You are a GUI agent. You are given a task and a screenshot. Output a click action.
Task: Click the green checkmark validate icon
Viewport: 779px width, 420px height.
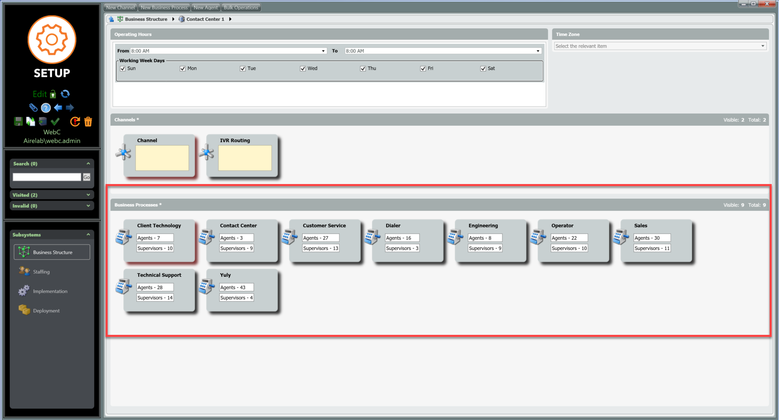56,121
